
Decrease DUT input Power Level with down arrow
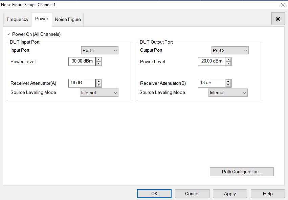pos(98,63)
